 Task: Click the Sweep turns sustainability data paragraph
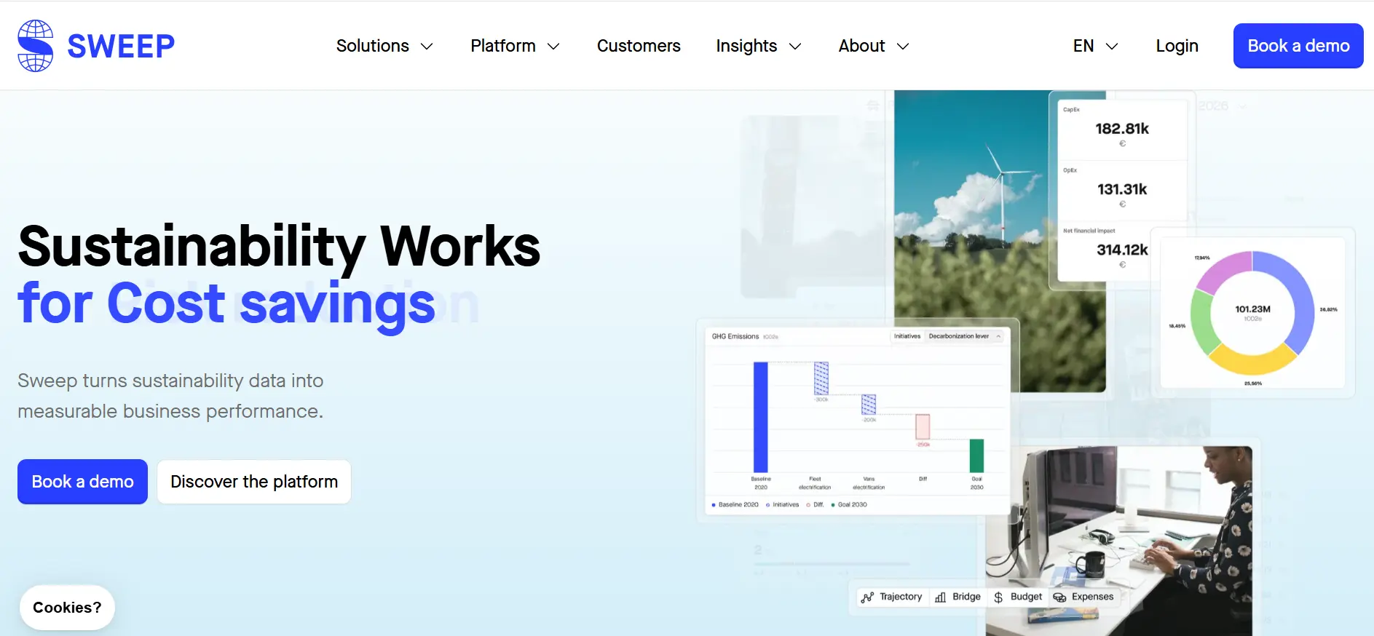point(170,396)
